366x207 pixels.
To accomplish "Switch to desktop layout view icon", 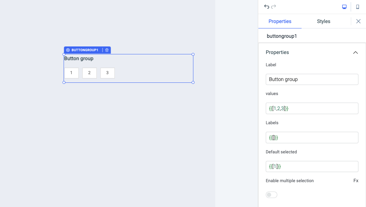I will click(344, 7).
